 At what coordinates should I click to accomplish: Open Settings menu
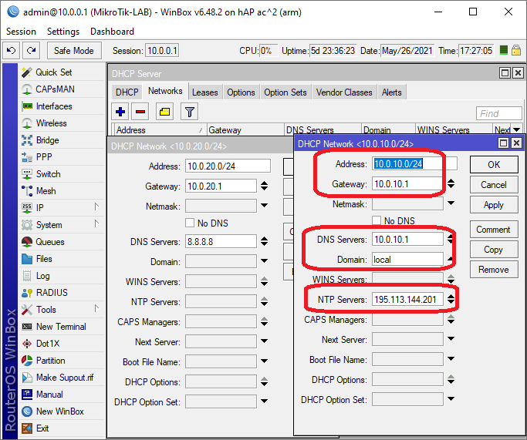coord(63,32)
